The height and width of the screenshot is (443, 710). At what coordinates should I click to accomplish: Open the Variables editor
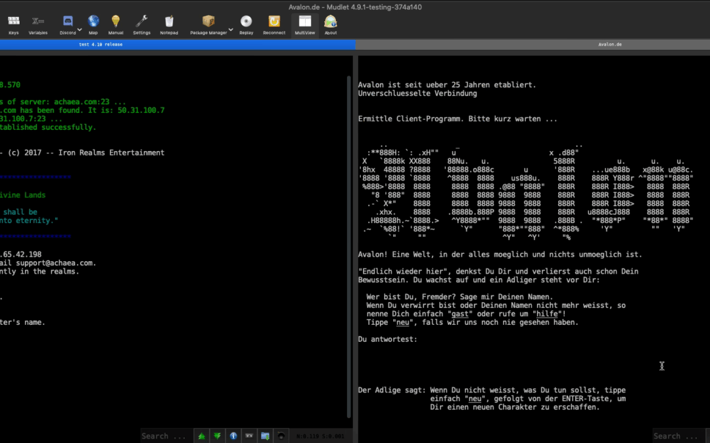[x=38, y=26]
